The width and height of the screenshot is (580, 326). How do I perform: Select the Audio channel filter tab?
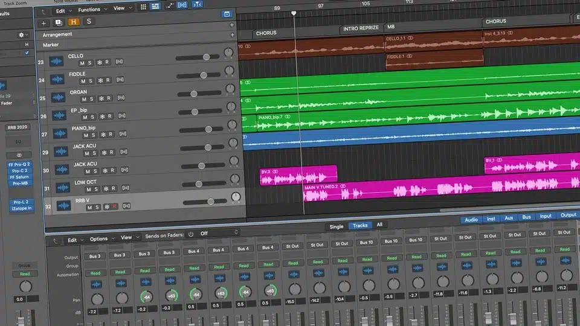pyautogui.click(x=471, y=220)
